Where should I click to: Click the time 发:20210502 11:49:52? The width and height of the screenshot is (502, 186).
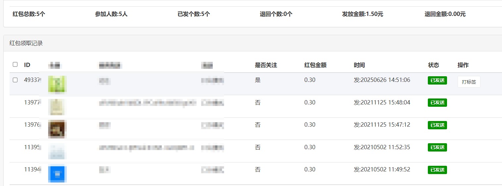(382, 169)
